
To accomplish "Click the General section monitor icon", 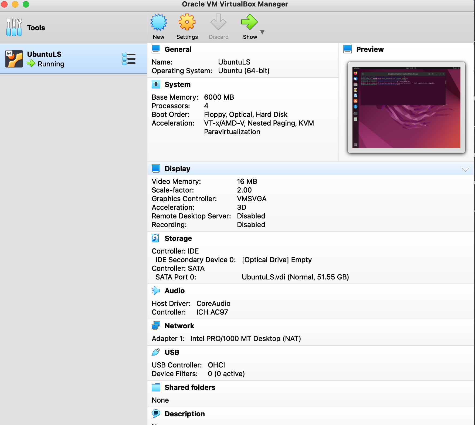I will pos(156,49).
